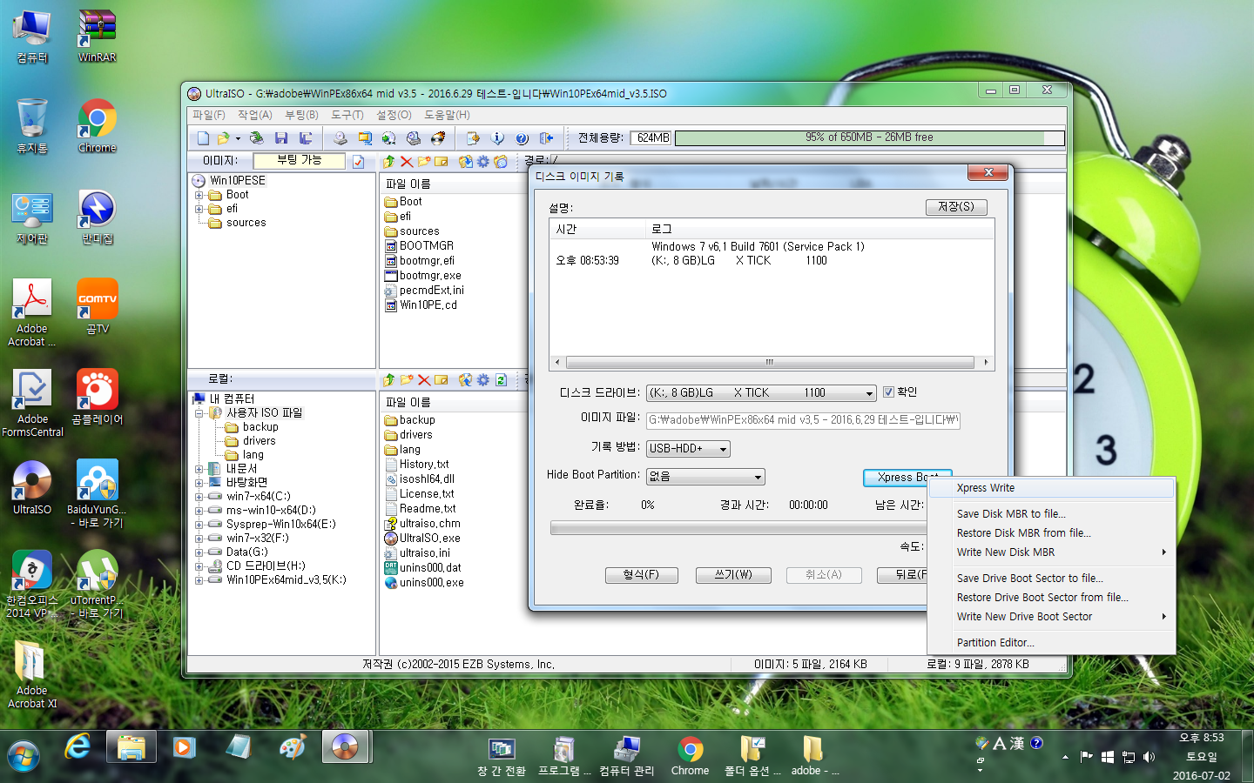The height and width of the screenshot is (783, 1254).
Task: Click the Internet Explorer taskbar icon
Action: (78, 747)
